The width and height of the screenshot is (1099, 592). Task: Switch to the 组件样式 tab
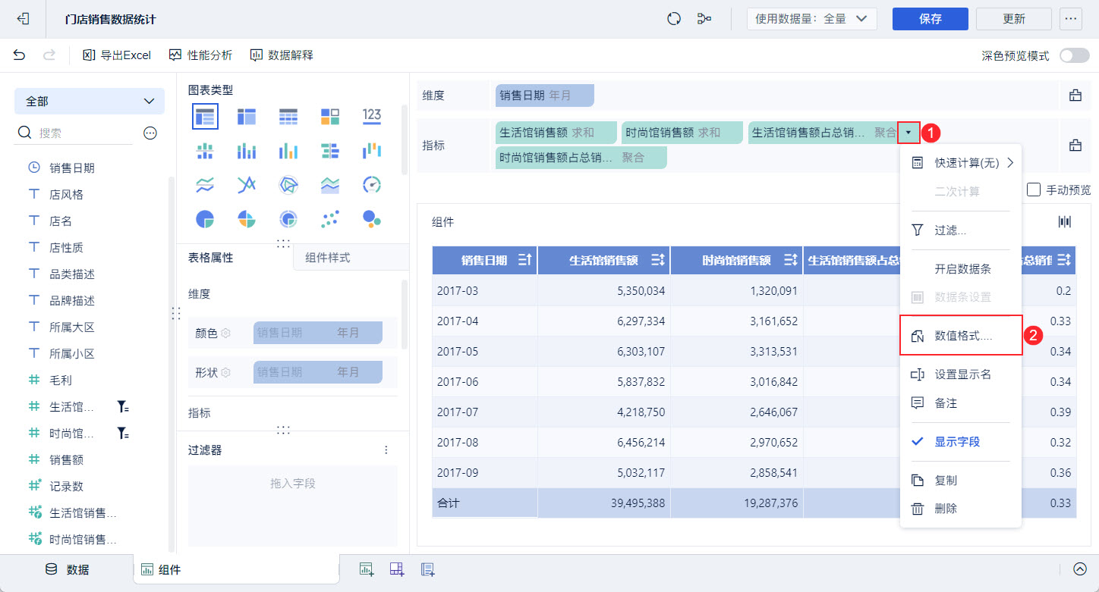(351, 258)
